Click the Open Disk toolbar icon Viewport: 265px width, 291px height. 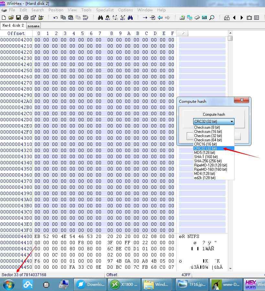(182, 18)
